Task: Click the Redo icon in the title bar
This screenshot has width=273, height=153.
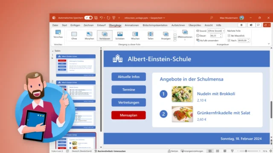Action: [108, 18]
